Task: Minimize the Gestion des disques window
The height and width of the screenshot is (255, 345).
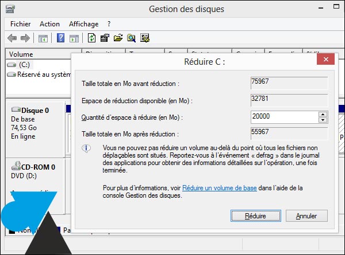Action: coord(321,7)
